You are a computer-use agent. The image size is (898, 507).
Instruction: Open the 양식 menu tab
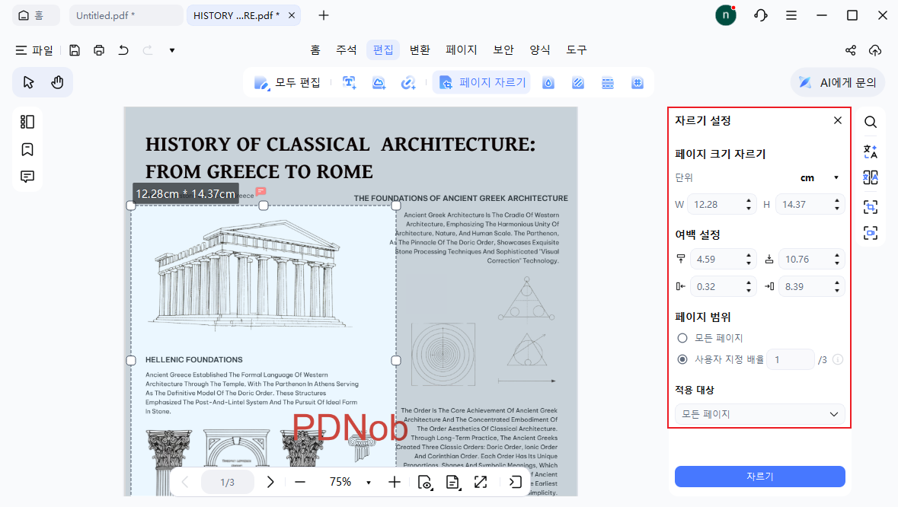tap(540, 49)
